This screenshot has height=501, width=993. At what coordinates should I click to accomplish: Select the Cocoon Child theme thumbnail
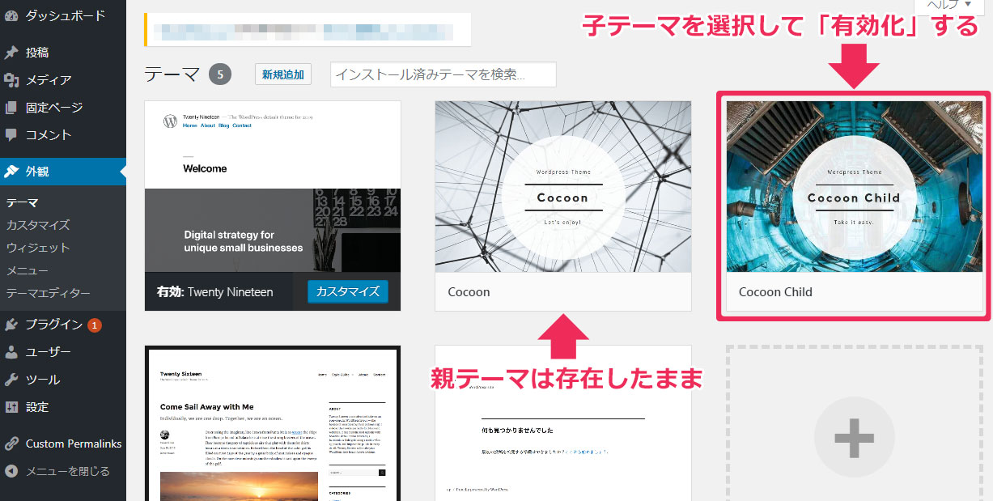pos(854,186)
